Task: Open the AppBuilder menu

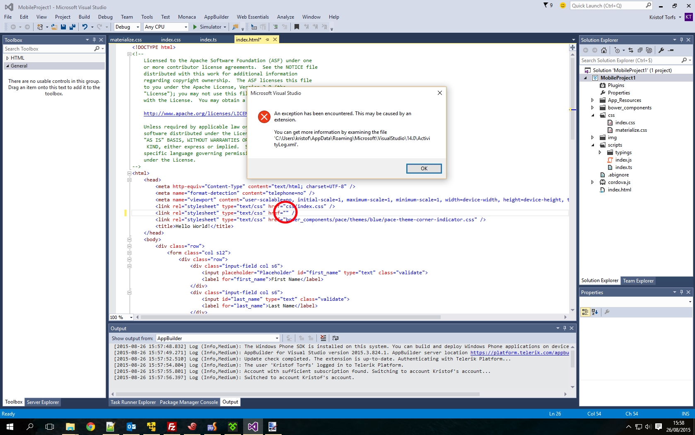Action: pos(216,17)
